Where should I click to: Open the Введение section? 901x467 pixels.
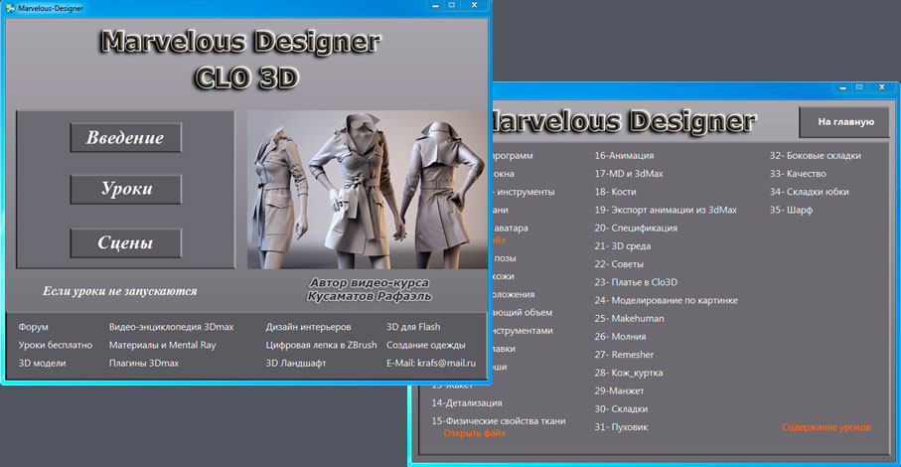(126, 138)
